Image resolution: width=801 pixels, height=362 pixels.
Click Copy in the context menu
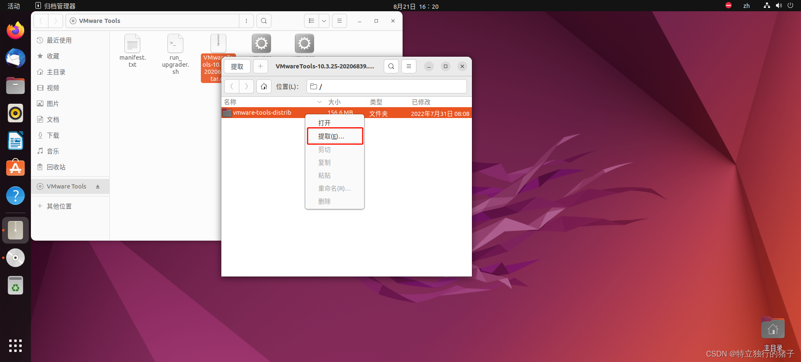[x=335, y=162]
